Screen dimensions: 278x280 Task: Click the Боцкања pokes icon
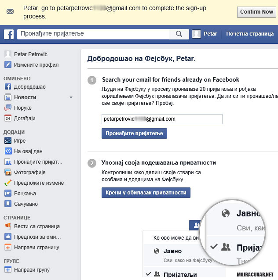(7, 194)
